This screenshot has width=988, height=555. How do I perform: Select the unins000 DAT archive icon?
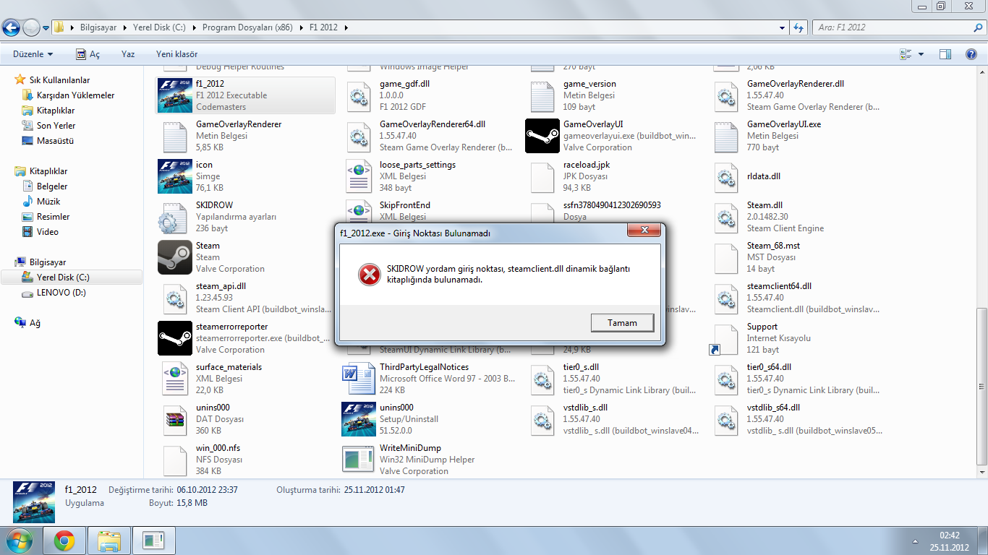[x=174, y=419]
